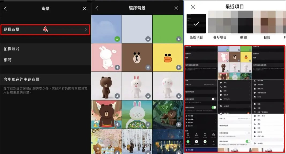Download the light gray plain background
Image resolution: width=286 pixels, height=154 pixels.
click(x=148, y=39)
